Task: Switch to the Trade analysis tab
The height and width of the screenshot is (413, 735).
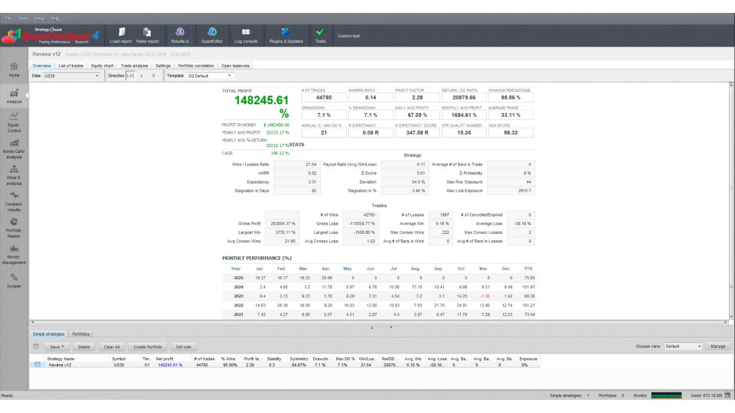Action: pyautogui.click(x=134, y=66)
